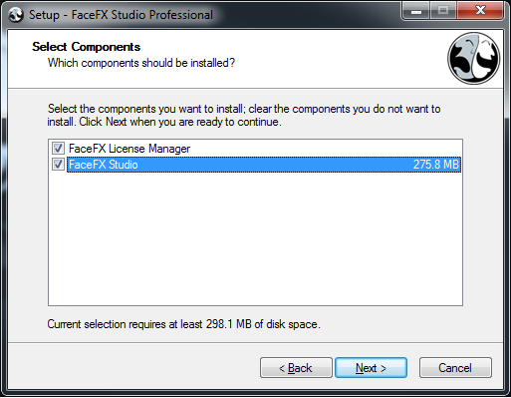Image resolution: width=511 pixels, height=398 pixels.
Task: Click the greyed-out maximize window button
Action: [443, 11]
